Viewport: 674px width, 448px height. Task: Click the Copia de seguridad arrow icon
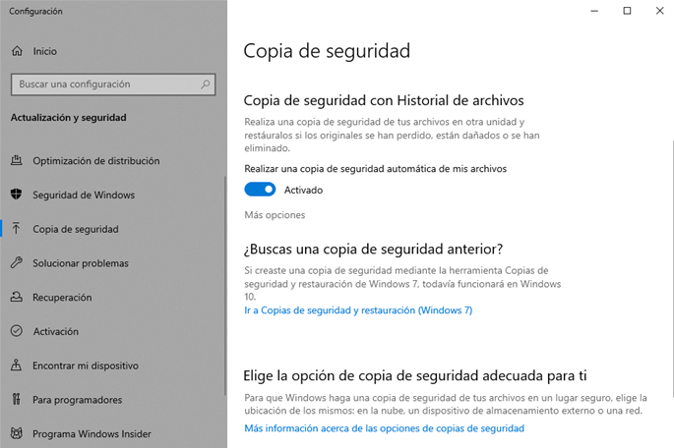pos(16,229)
